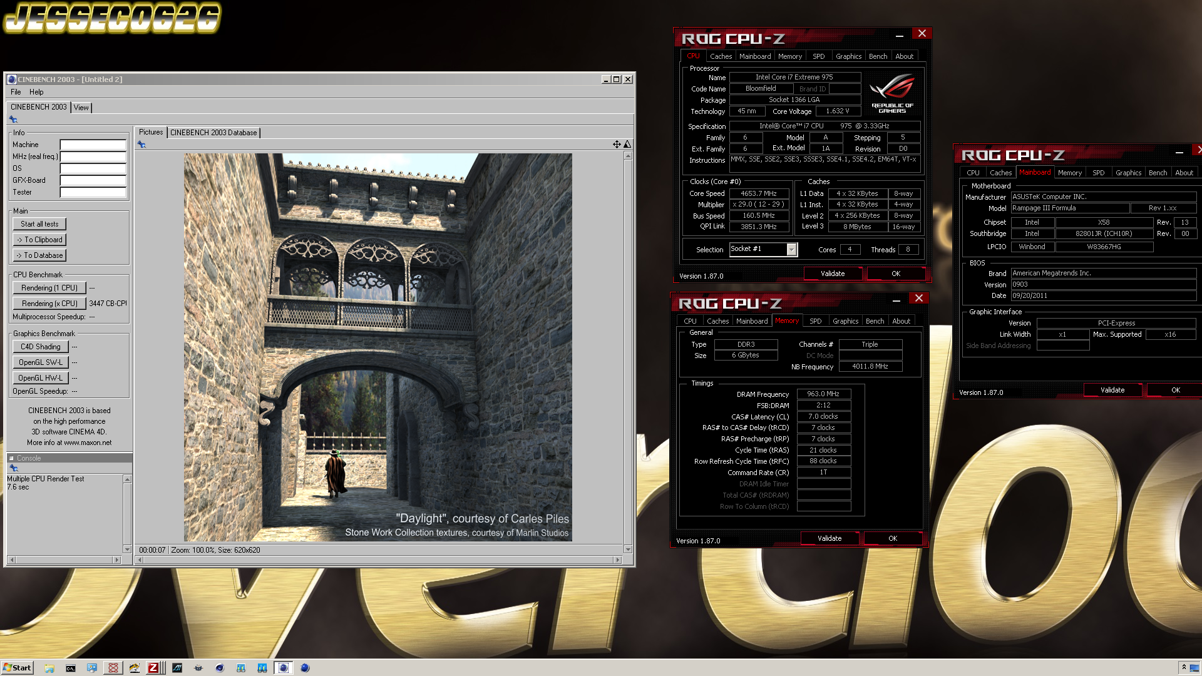The width and height of the screenshot is (1202, 676).
Task: Click the ROG Republic of Gamers logo
Action: (x=893, y=93)
